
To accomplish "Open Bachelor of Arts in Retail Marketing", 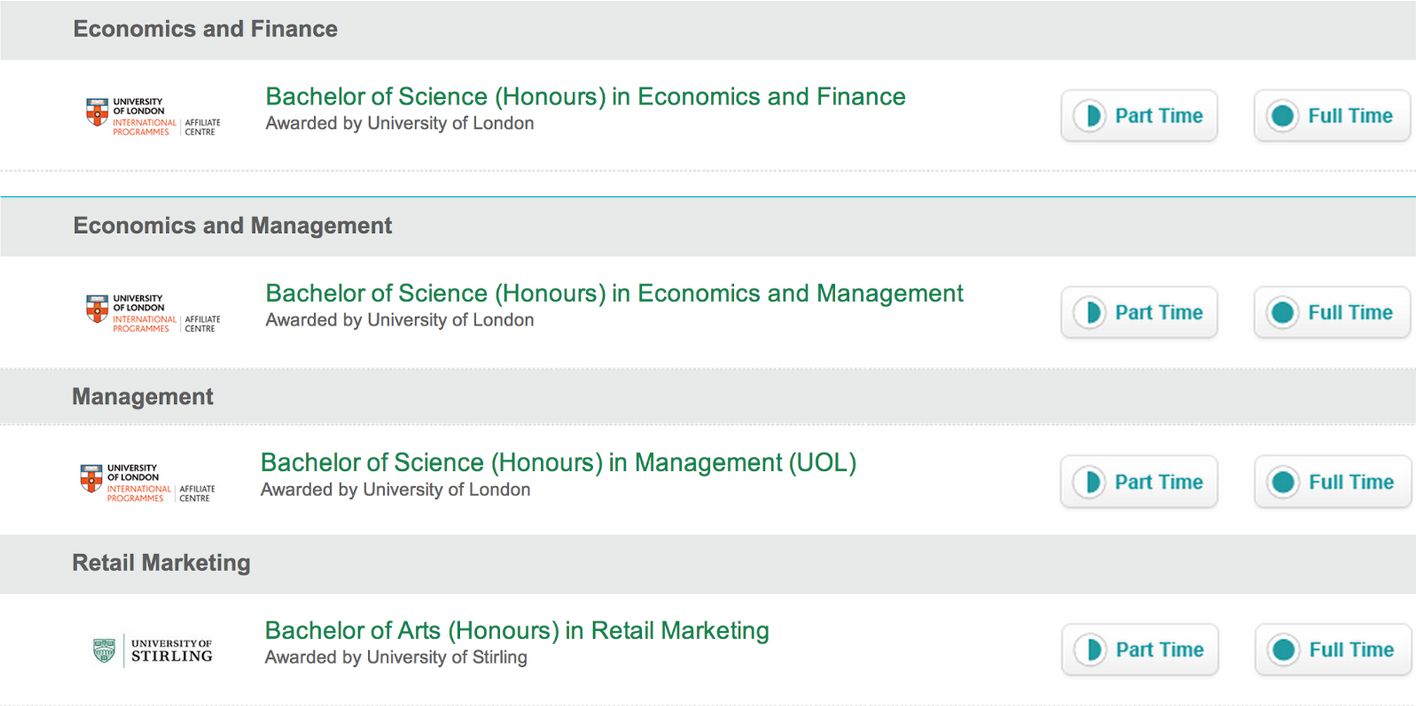I will (517, 630).
